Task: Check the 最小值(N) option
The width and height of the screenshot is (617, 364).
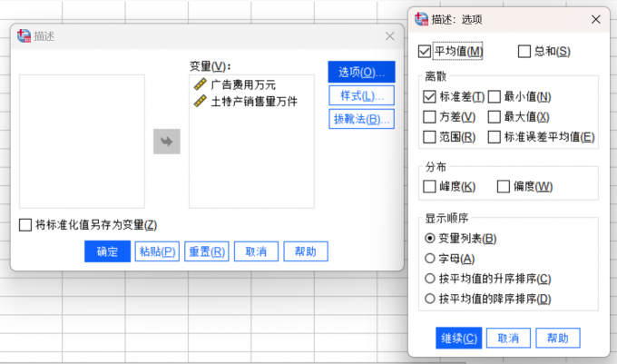Action: click(494, 96)
